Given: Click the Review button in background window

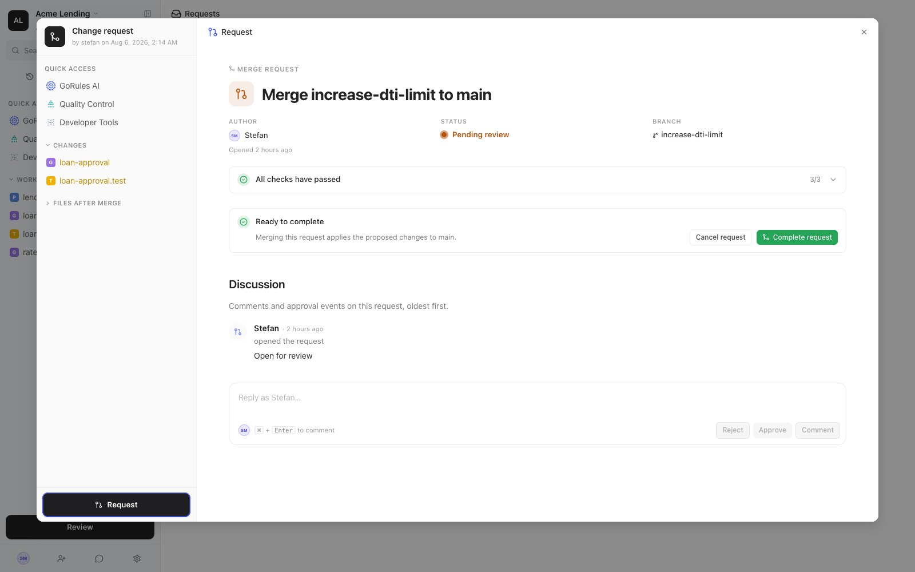Looking at the screenshot, I should [80, 527].
